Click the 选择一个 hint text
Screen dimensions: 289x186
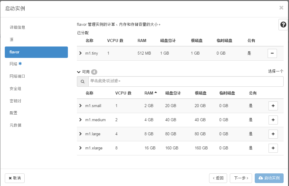276,71
